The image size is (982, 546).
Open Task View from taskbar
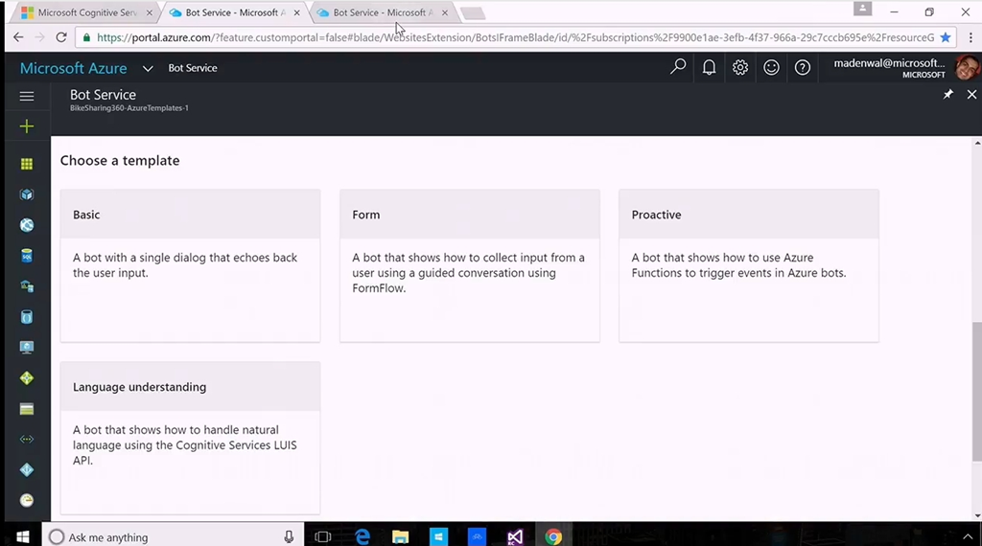point(323,536)
